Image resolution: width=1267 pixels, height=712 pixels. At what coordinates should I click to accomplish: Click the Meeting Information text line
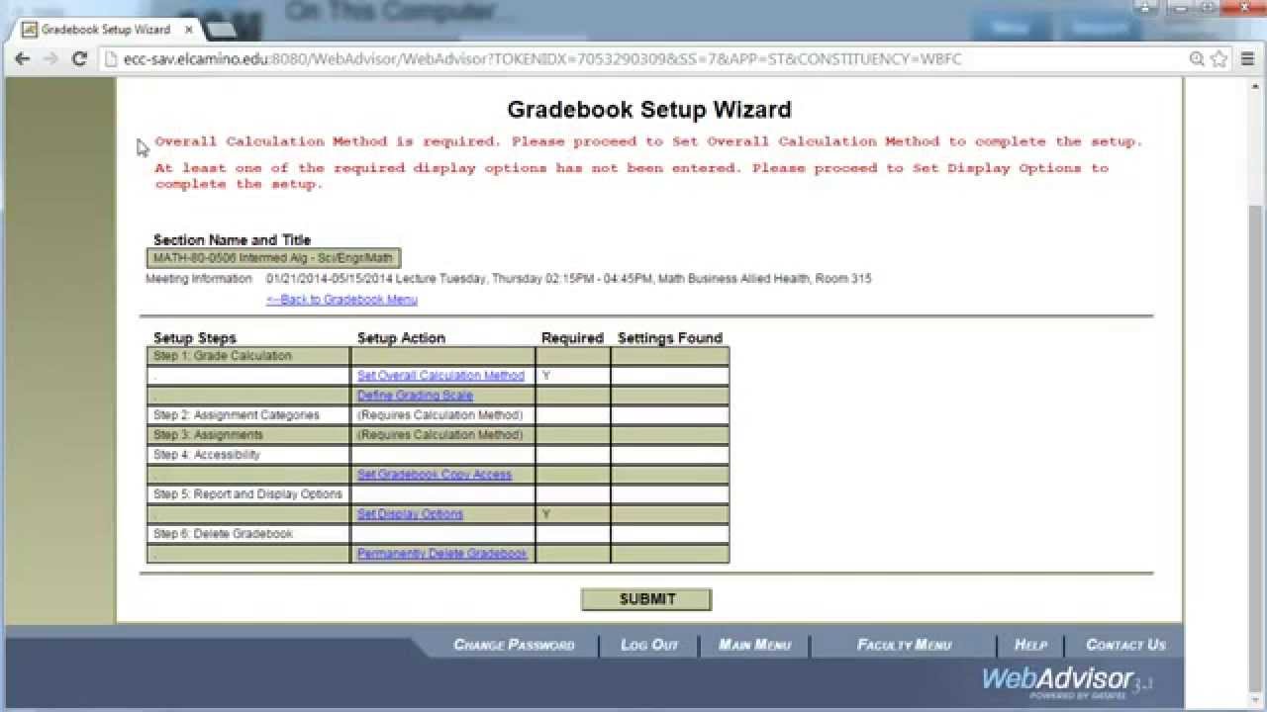pyautogui.click(x=509, y=279)
